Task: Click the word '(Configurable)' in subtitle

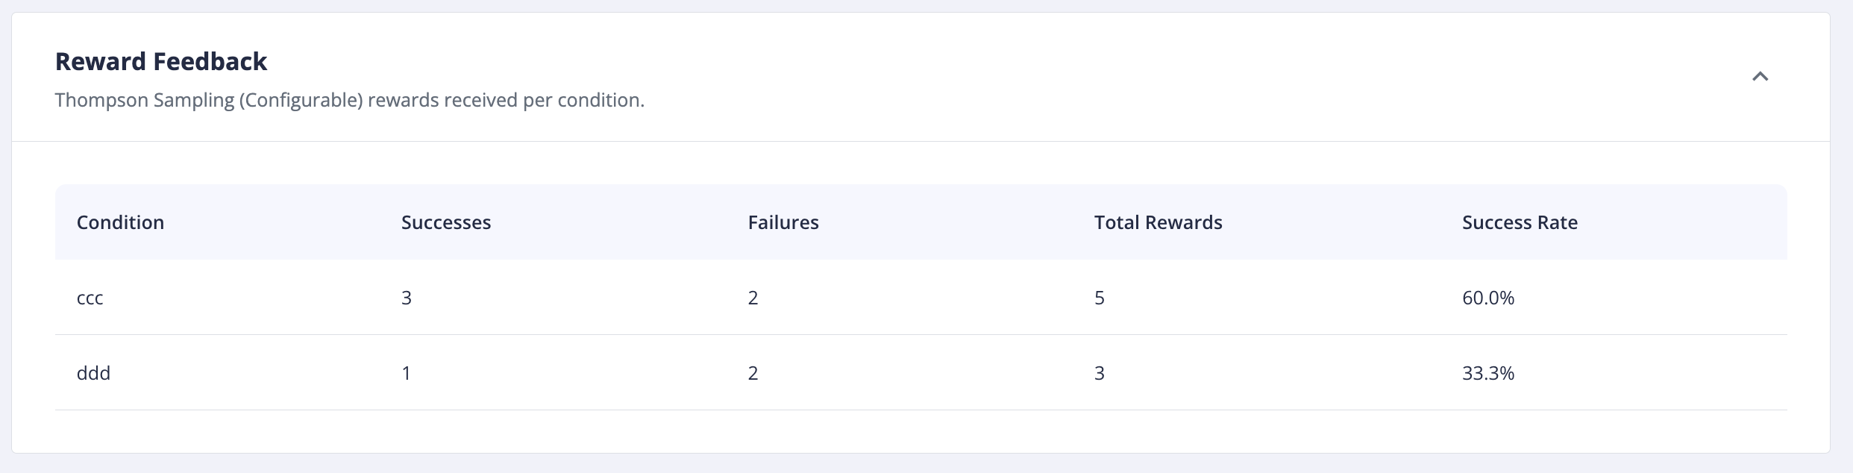Action: coord(301,100)
